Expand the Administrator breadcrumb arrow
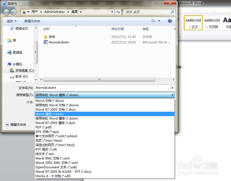Screen dimensions: 231x181 (68, 12)
